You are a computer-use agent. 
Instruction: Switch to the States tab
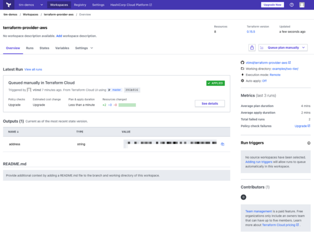(x=44, y=48)
